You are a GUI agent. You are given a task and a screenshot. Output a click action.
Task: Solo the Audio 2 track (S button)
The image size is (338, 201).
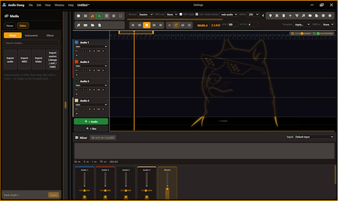click(x=103, y=70)
